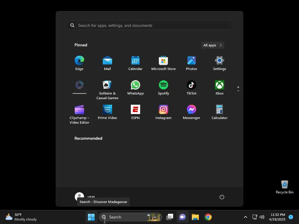Open the Edge browser from pinned apps
The width and height of the screenshot is (299, 224).
pos(79,63)
